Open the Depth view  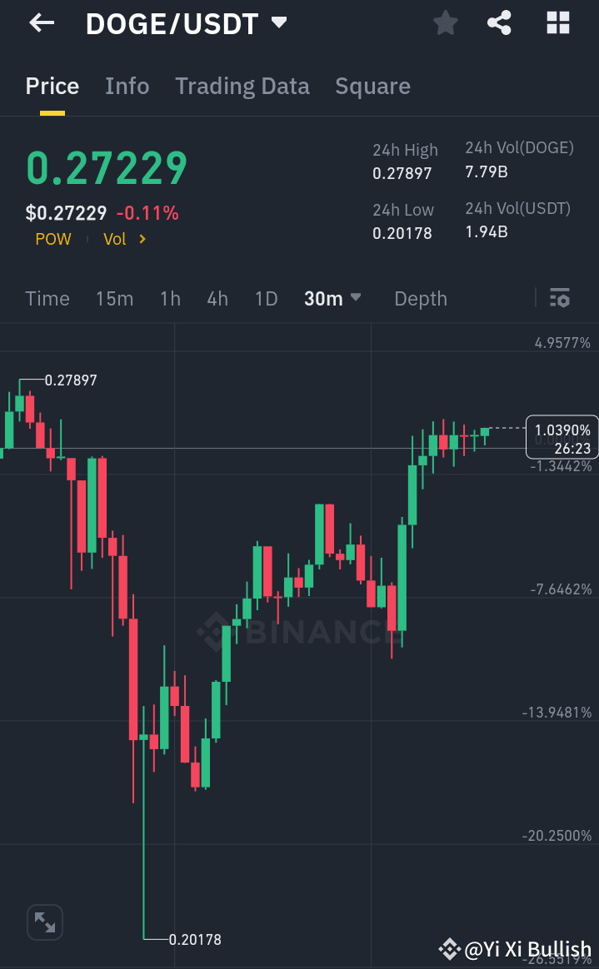(x=420, y=298)
